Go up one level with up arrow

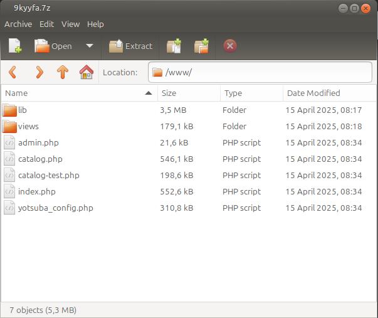tap(62, 72)
